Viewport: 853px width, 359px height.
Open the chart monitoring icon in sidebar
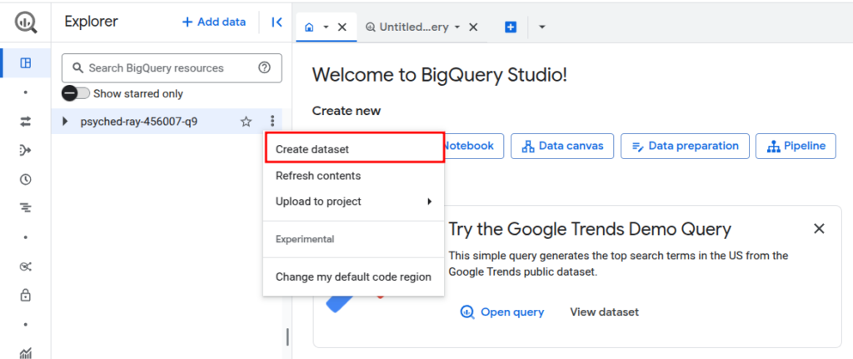[x=26, y=353]
